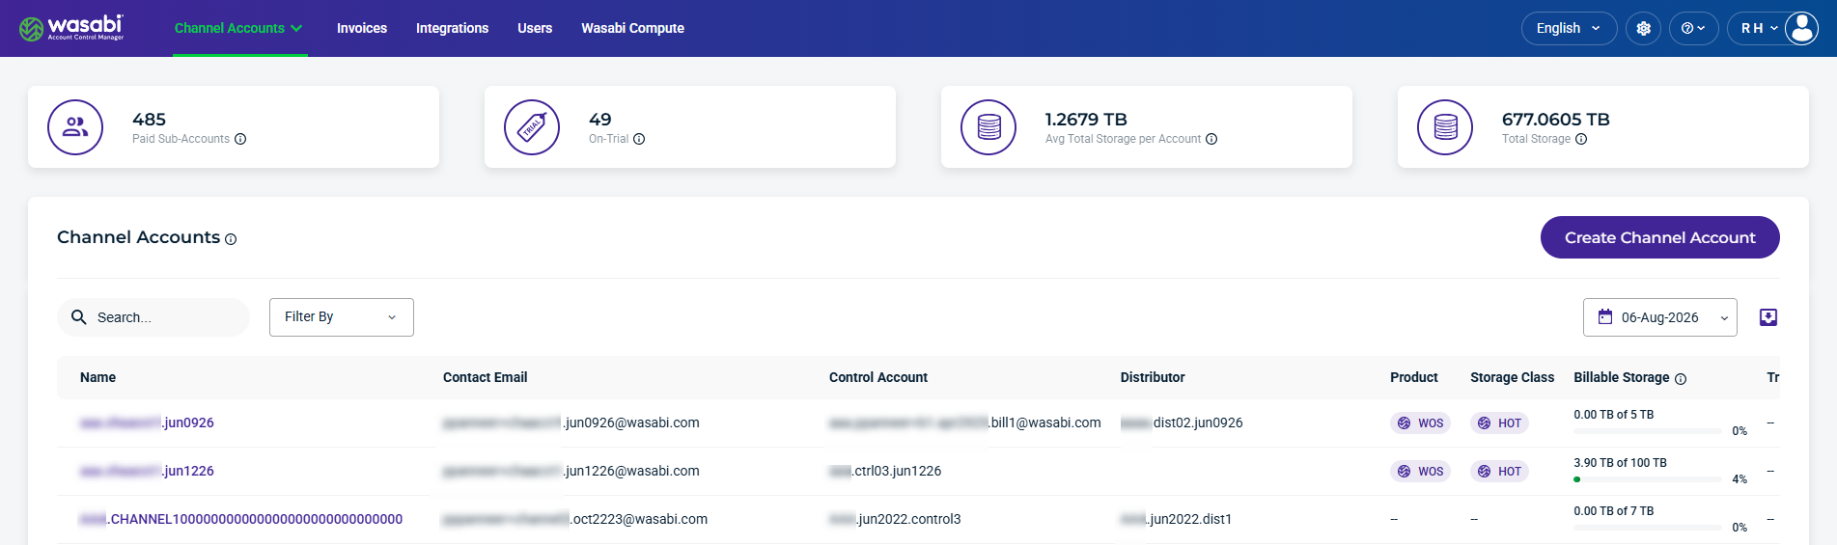Click the 0.00 TB of 7 TB usage bar
1837x545 pixels.
[1647, 528]
